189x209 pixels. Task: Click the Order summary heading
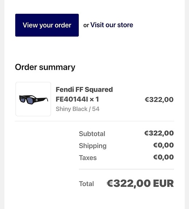coord(45,67)
